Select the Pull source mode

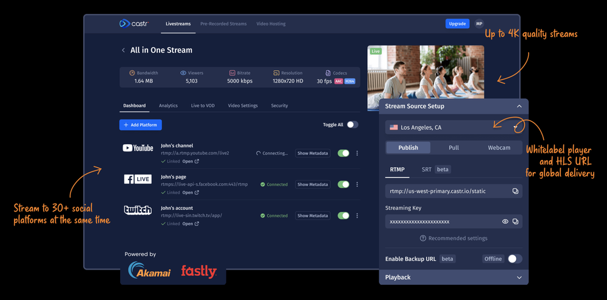(x=453, y=148)
